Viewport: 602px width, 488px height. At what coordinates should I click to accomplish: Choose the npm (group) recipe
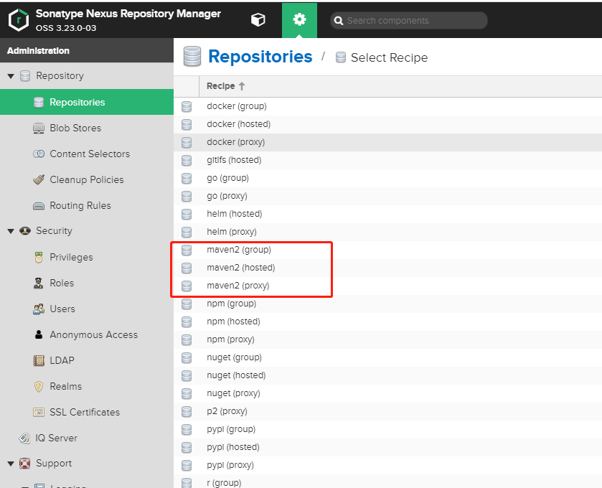(x=387, y=304)
